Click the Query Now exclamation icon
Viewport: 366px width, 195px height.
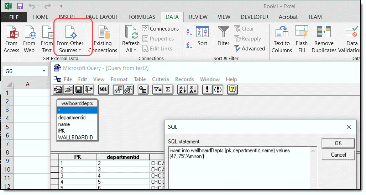pyautogui.click(x=207, y=90)
